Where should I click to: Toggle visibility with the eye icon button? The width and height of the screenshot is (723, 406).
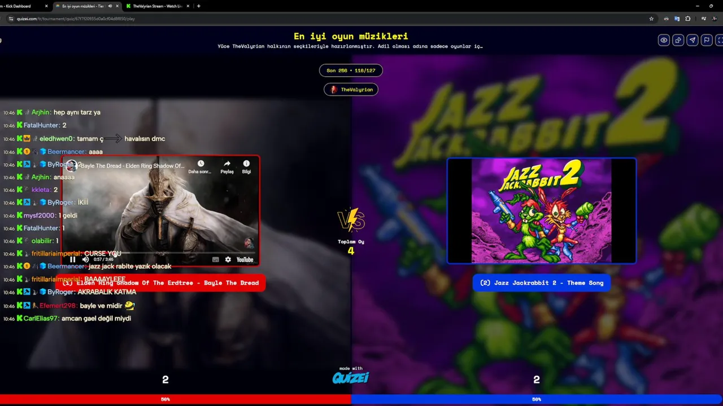pos(664,40)
